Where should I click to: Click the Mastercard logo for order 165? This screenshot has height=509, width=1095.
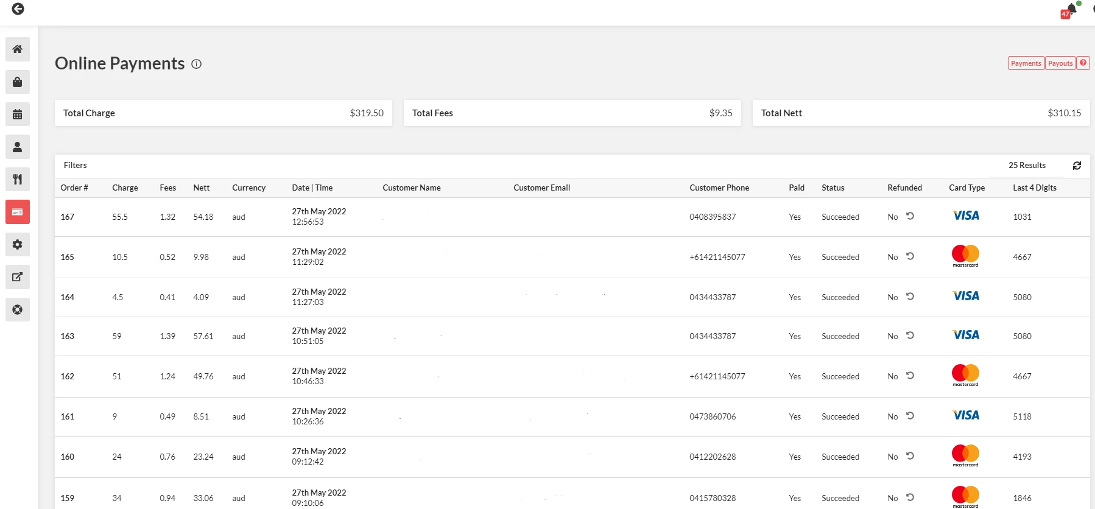coord(966,256)
